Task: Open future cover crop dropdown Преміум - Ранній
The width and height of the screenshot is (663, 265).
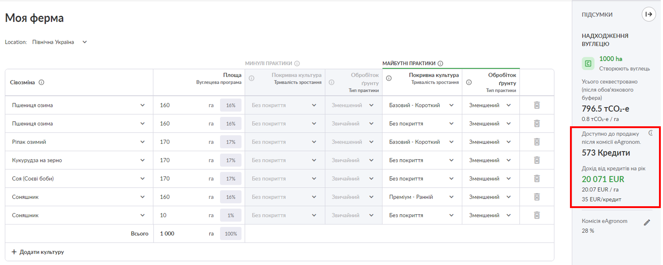Action: 422,197
